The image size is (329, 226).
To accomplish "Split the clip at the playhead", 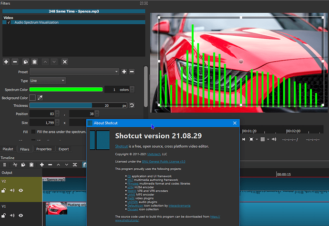I will pos(75,164).
